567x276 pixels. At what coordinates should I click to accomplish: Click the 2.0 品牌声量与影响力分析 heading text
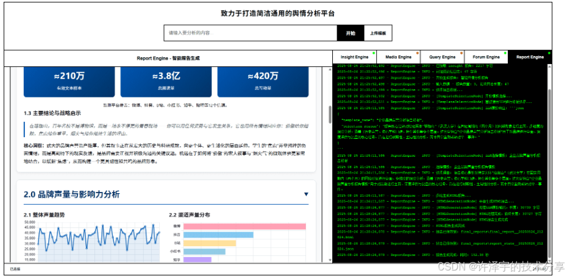tap(71, 194)
